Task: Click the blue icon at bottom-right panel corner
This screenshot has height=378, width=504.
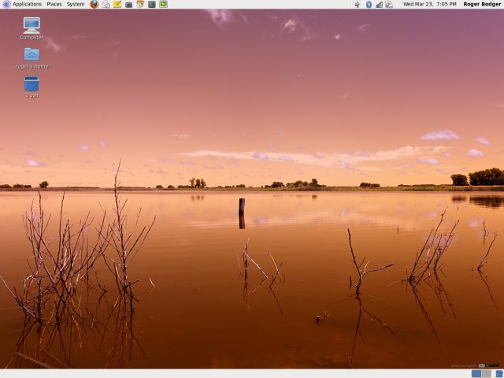Action: point(499,373)
